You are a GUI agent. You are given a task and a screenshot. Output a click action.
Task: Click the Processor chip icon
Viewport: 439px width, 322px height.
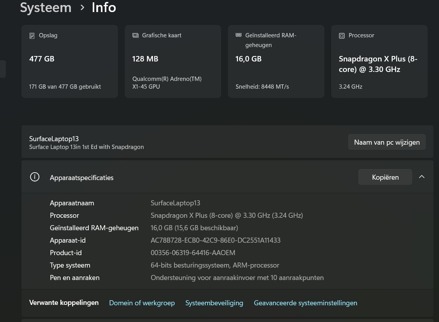click(x=342, y=35)
